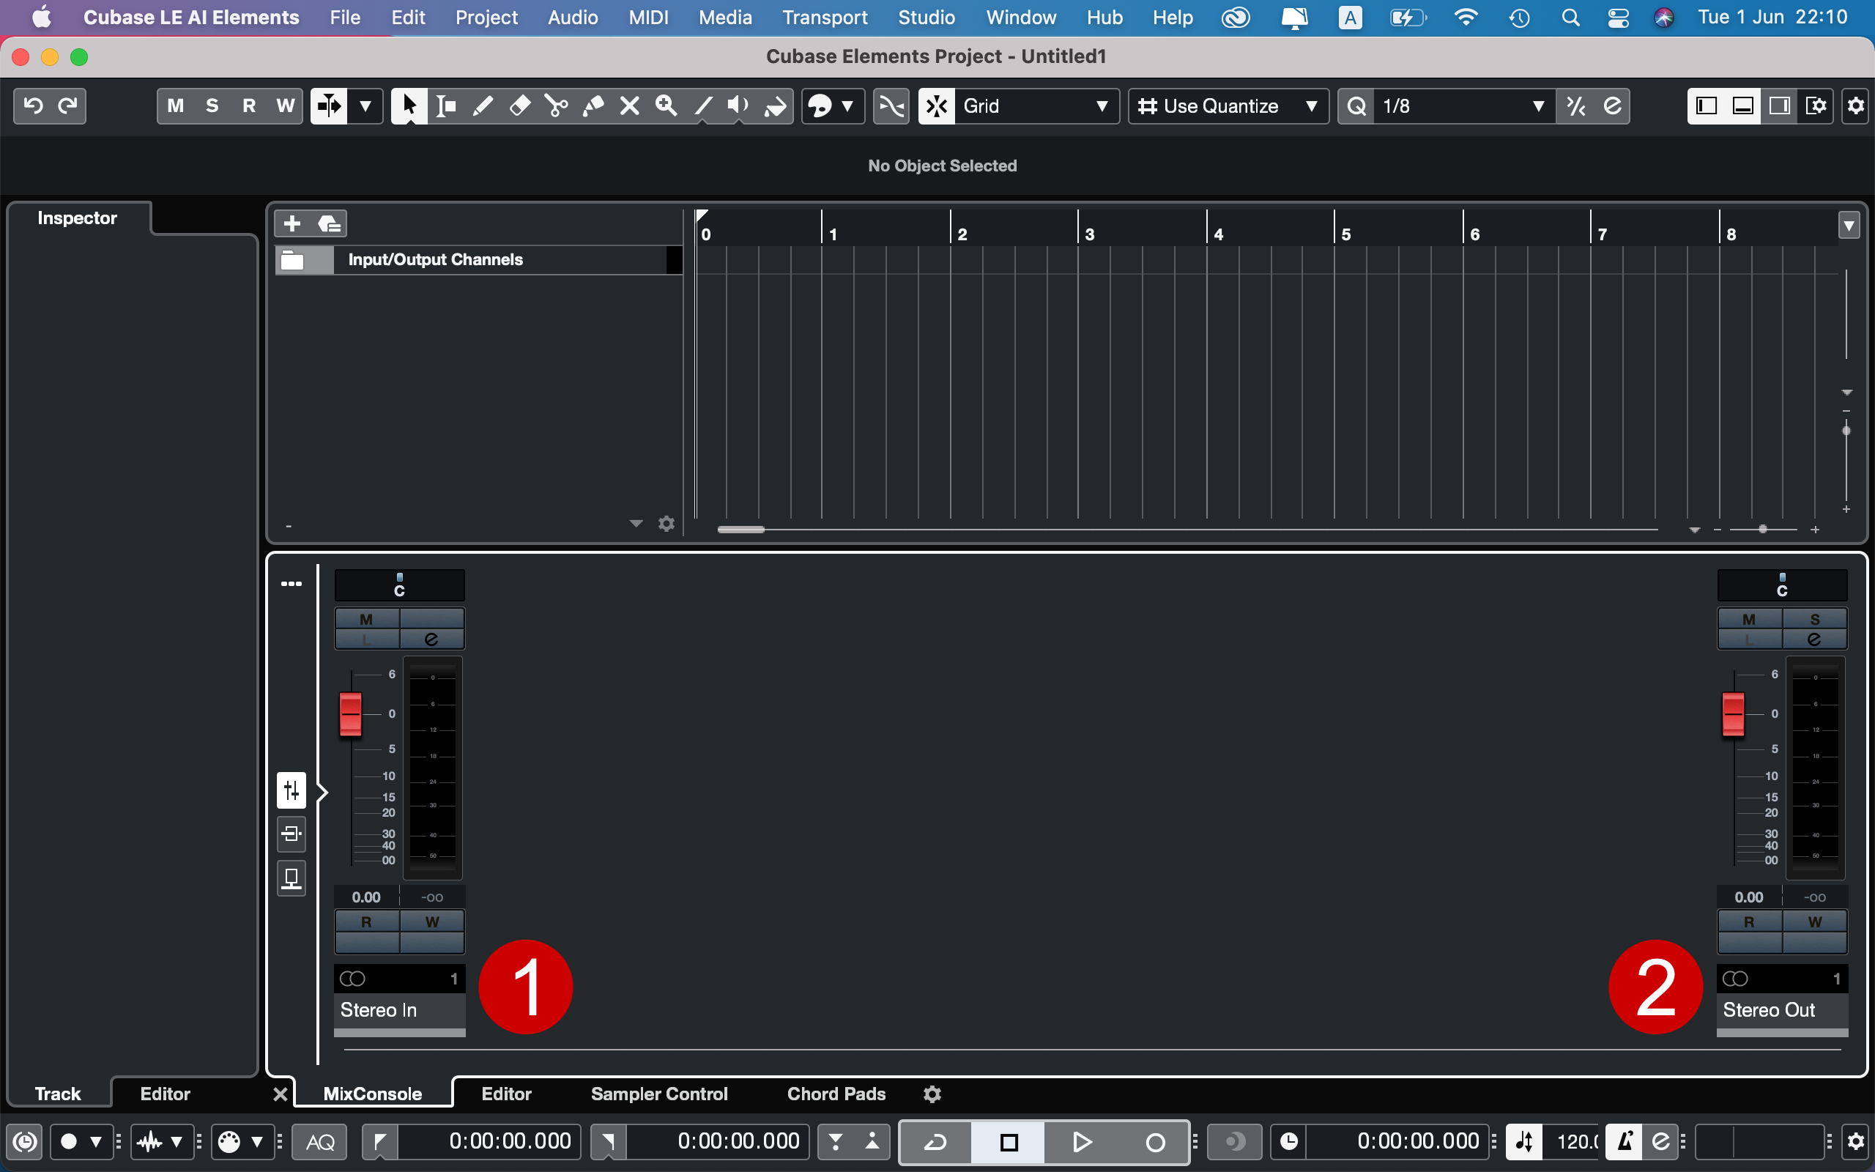Viewport: 1875px width, 1172px height.
Task: Open Edit Channel Settings on Stereo Out
Action: click(x=1814, y=639)
